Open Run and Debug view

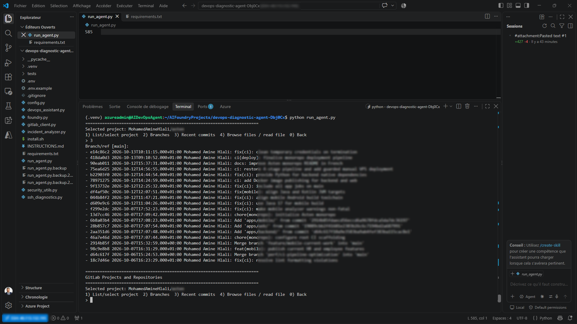[x=8, y=62]
